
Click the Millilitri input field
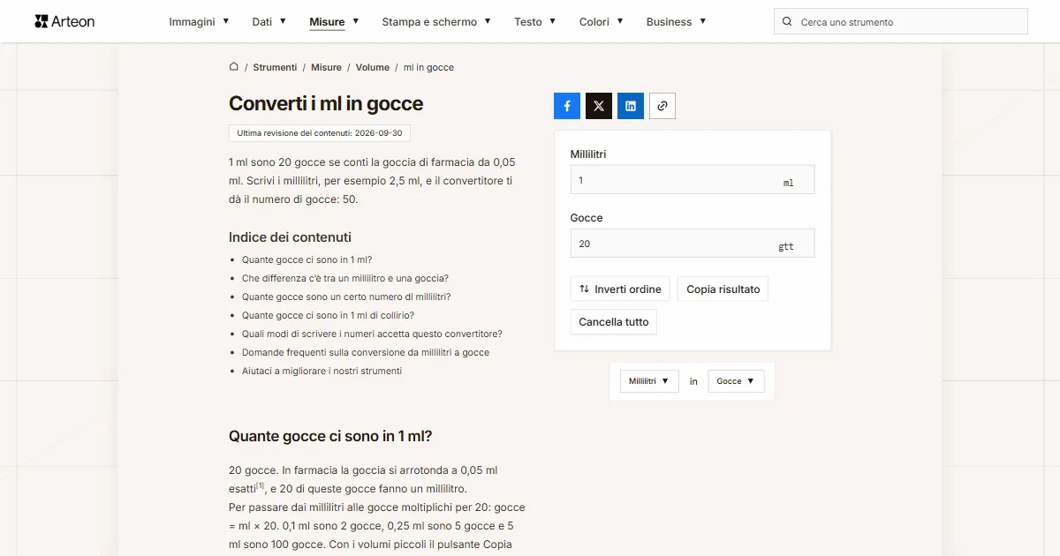693,180
